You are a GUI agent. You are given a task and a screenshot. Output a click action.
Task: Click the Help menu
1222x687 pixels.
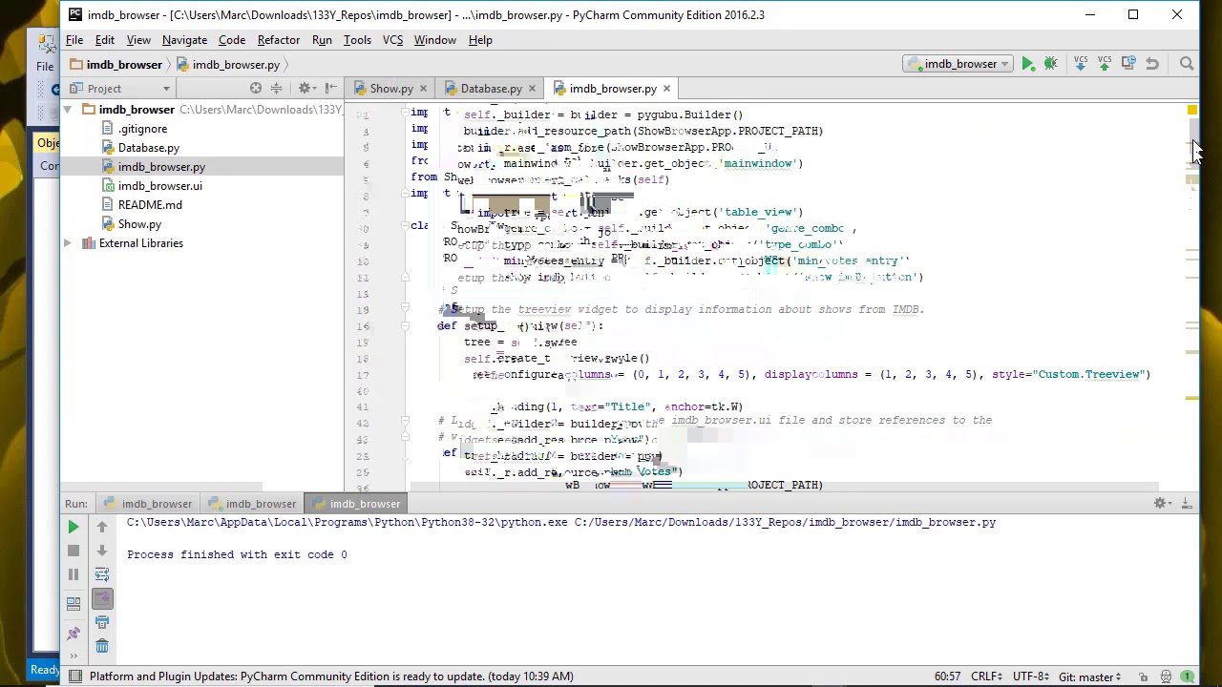480,40
